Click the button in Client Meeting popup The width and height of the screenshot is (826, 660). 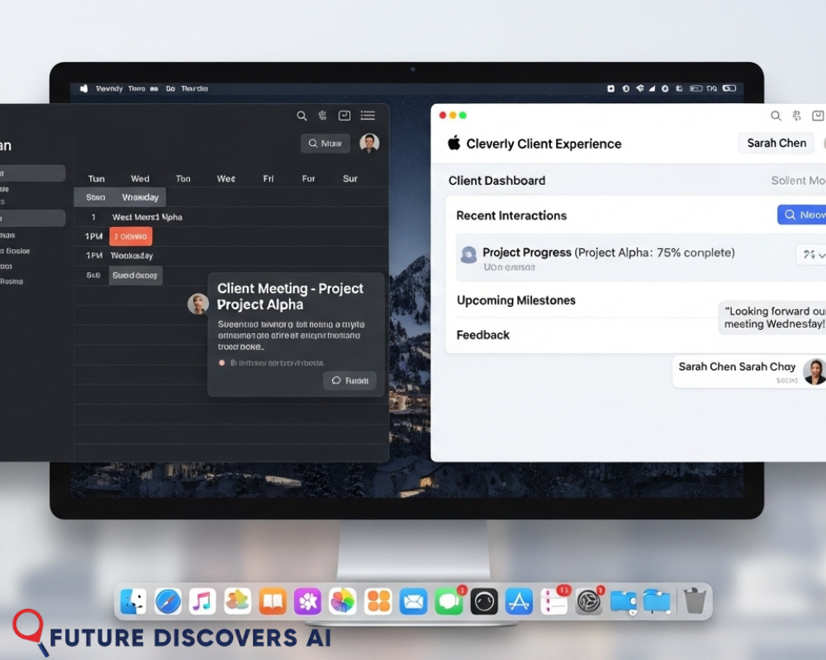349,381
